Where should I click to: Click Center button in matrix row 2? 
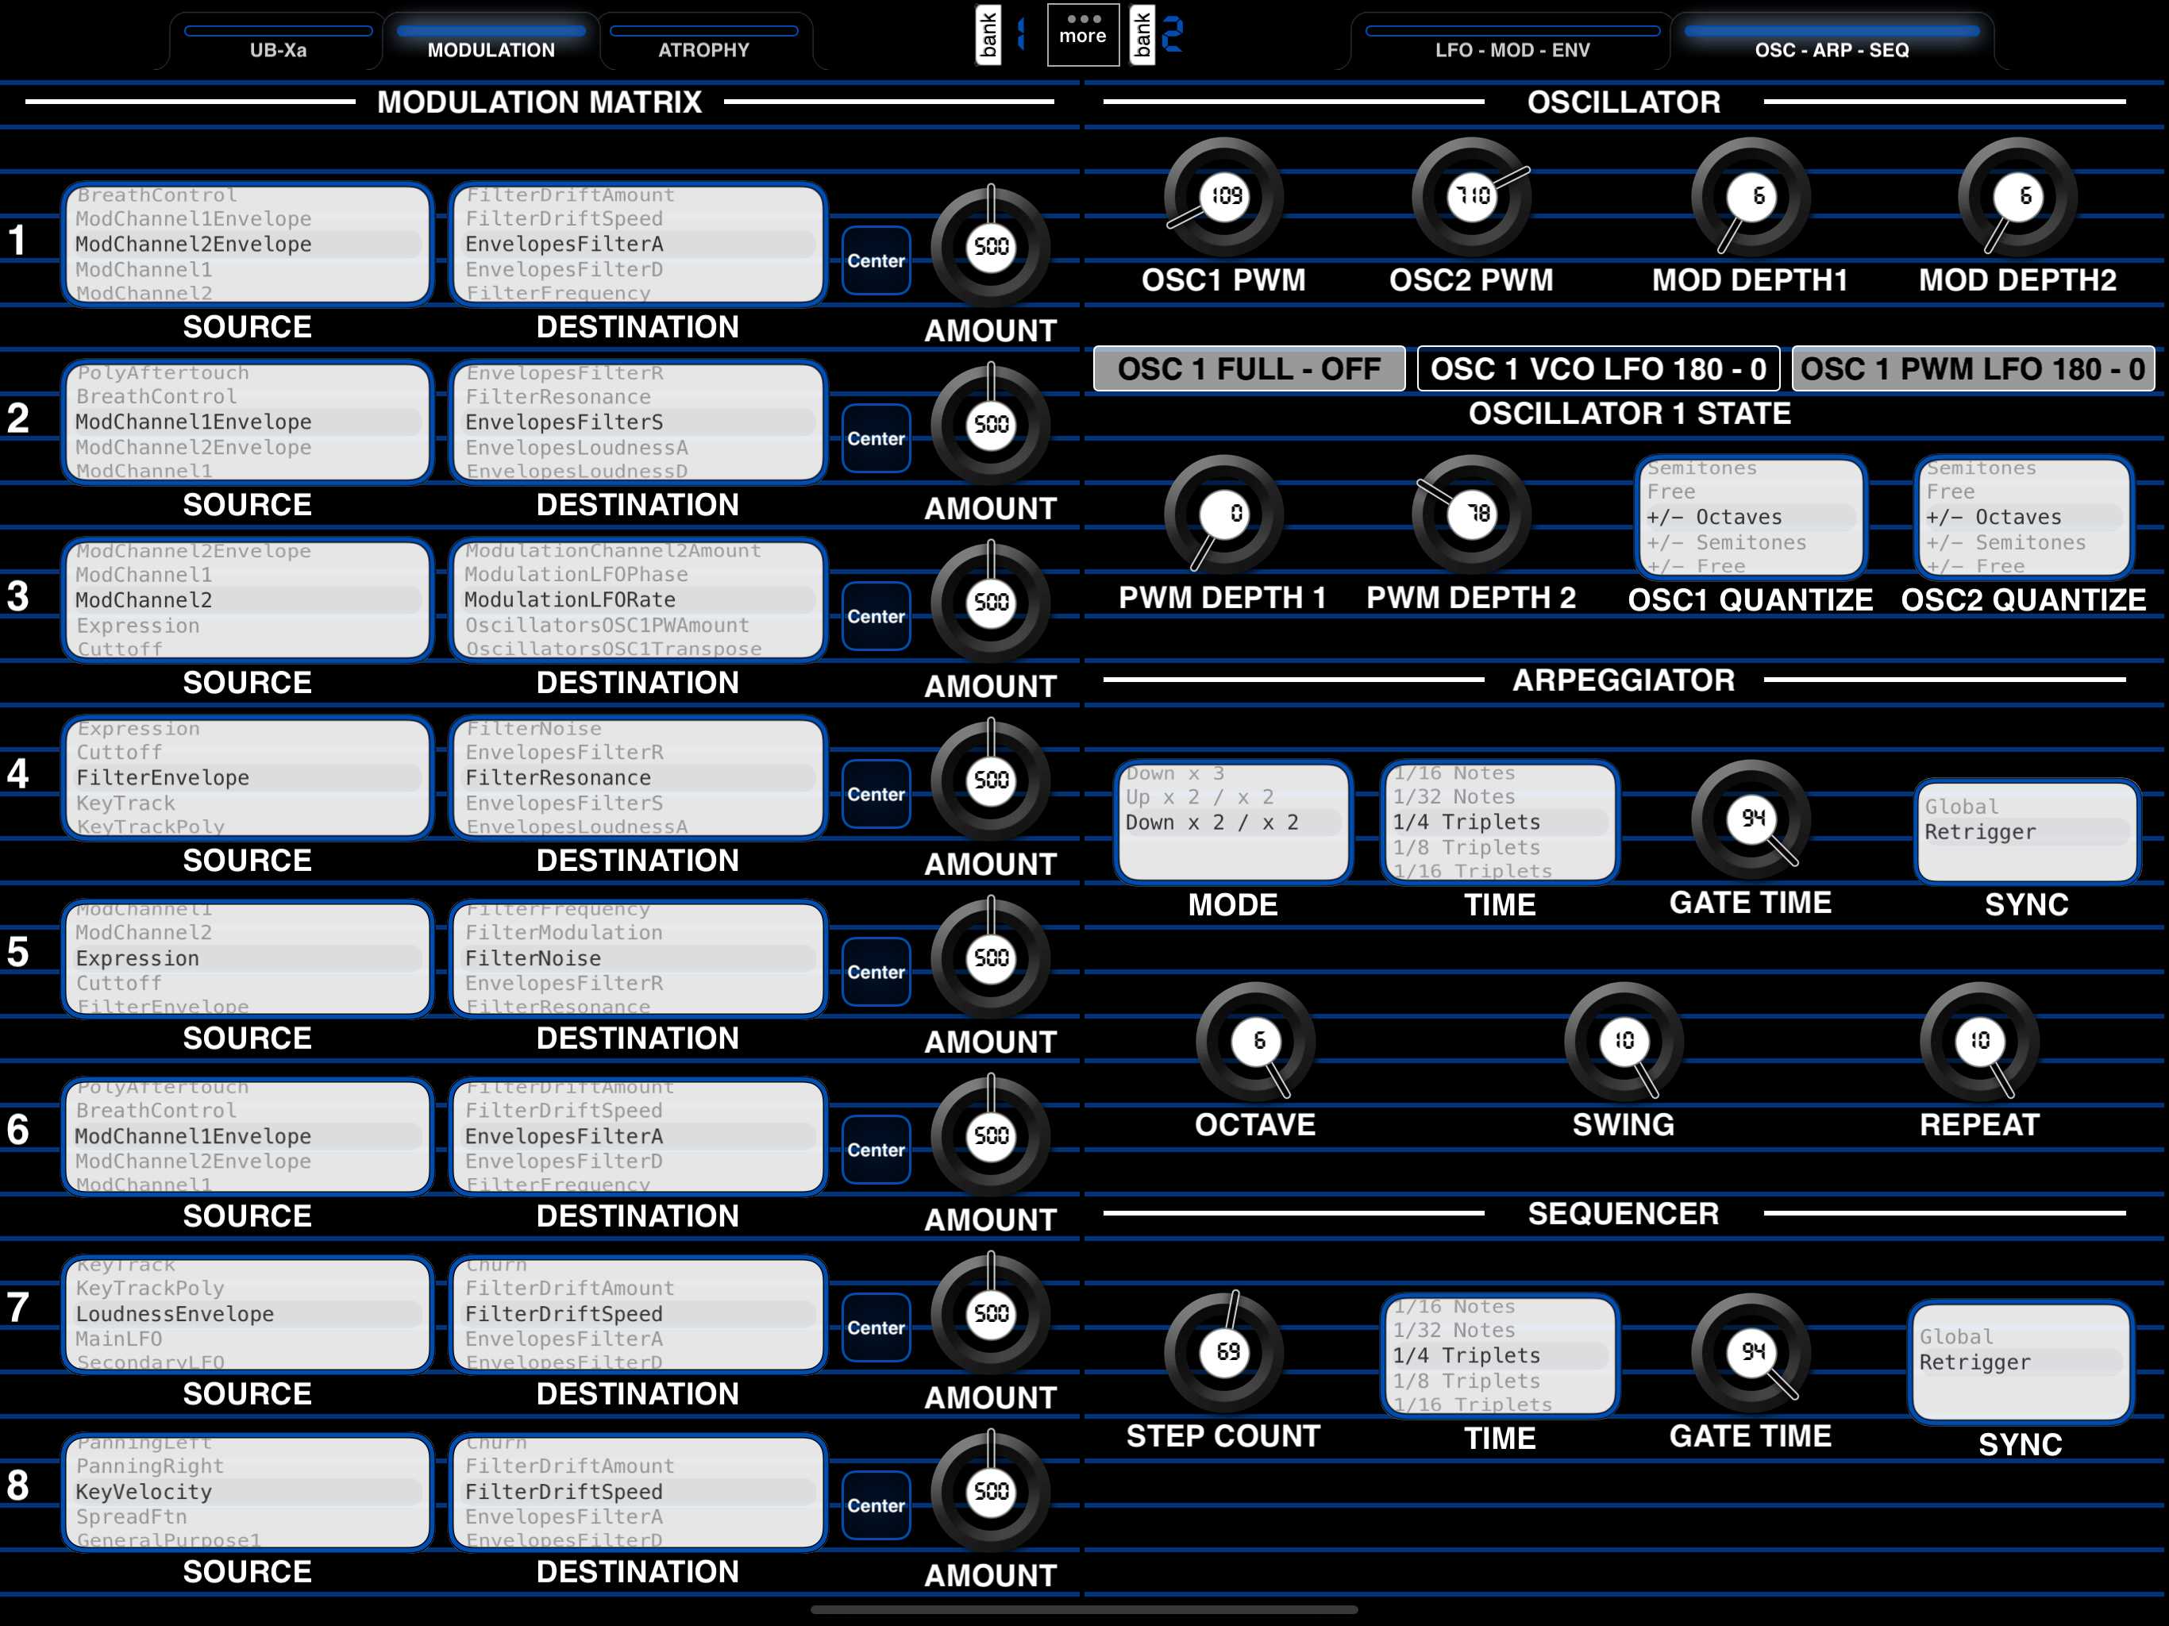[x=876, y=438]
